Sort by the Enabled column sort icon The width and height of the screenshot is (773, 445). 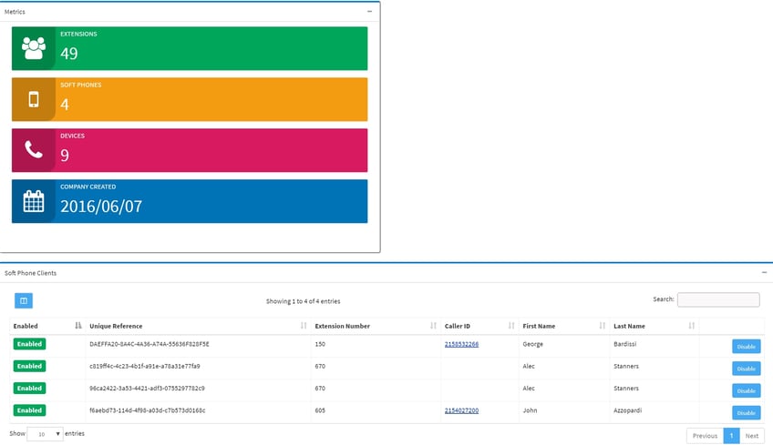(x=77, y=326)
